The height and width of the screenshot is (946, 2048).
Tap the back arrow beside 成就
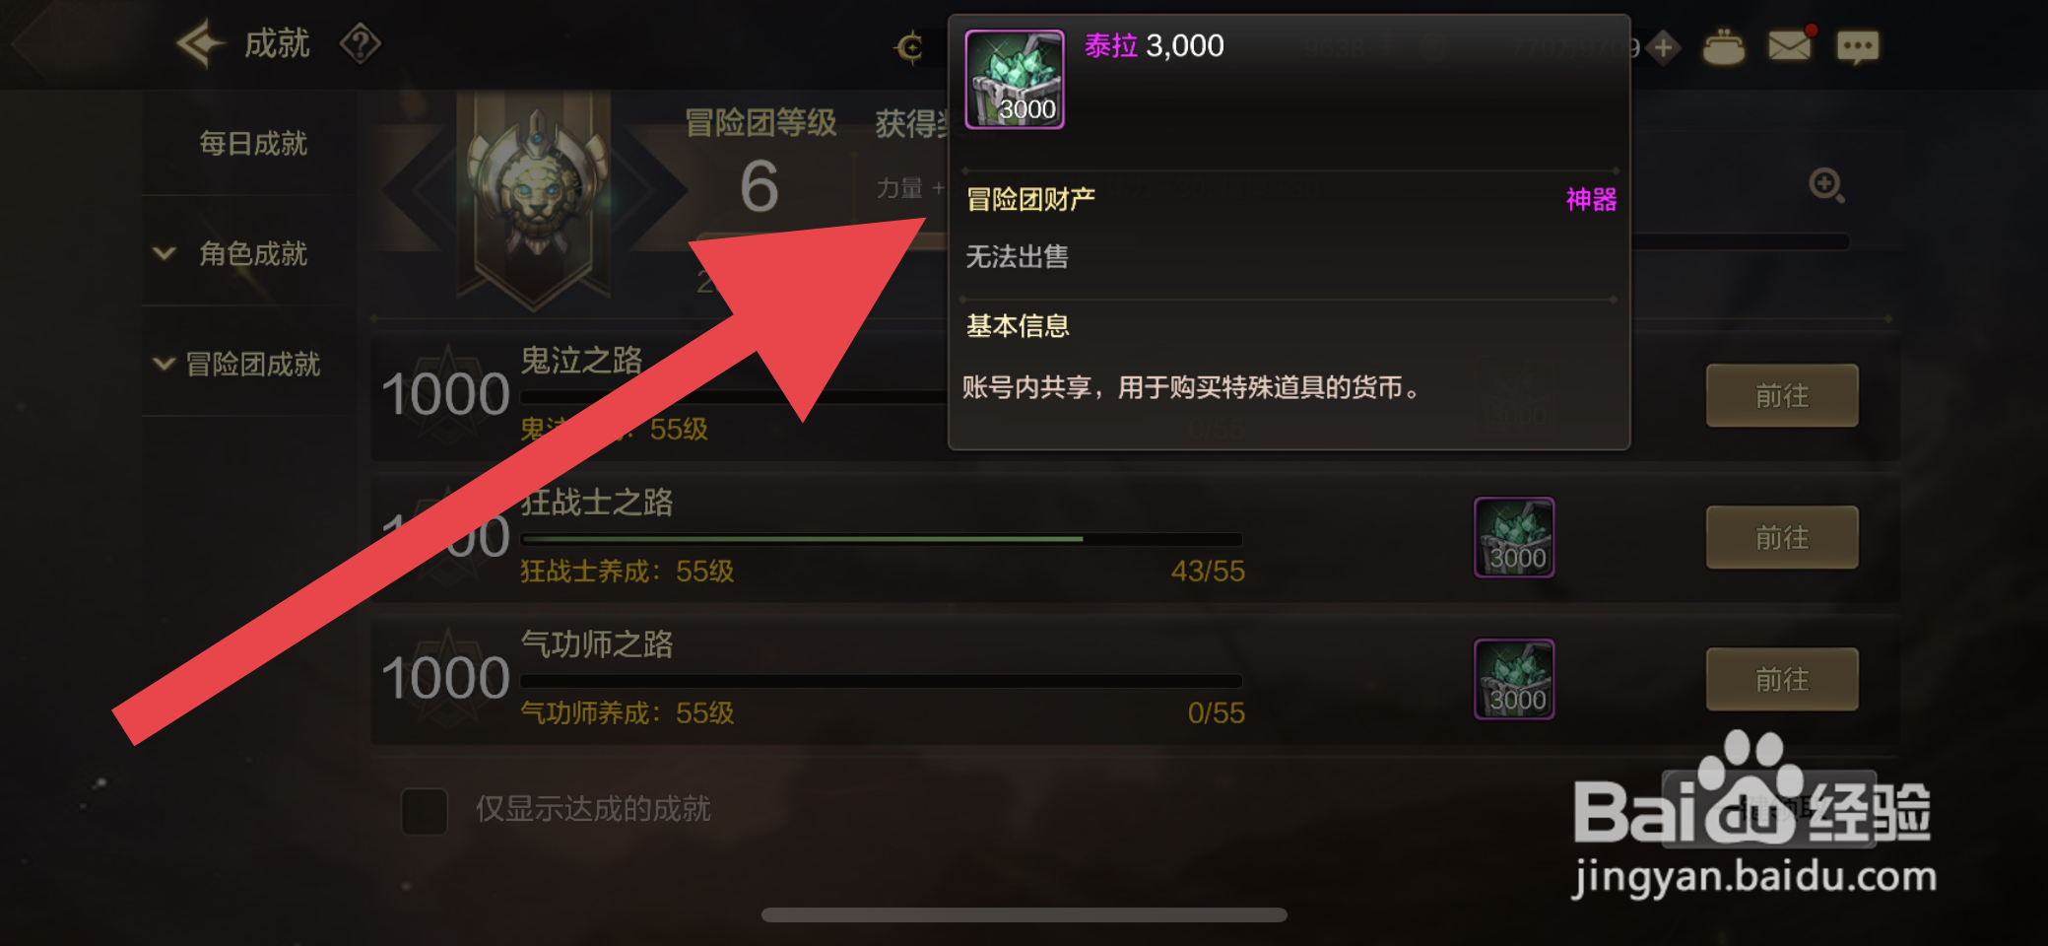click(201, 44)
